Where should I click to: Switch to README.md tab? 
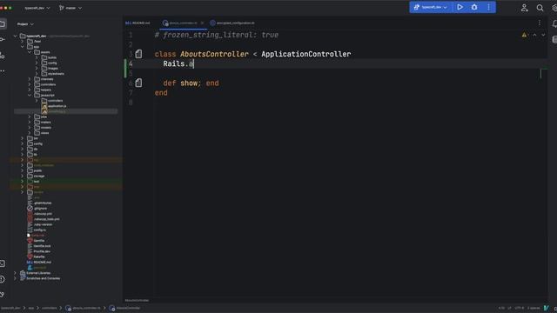click(x=138, y=23)
